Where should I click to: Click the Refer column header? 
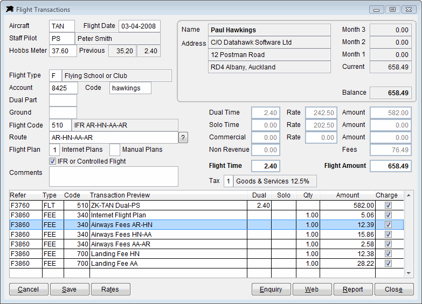[25, 195]
